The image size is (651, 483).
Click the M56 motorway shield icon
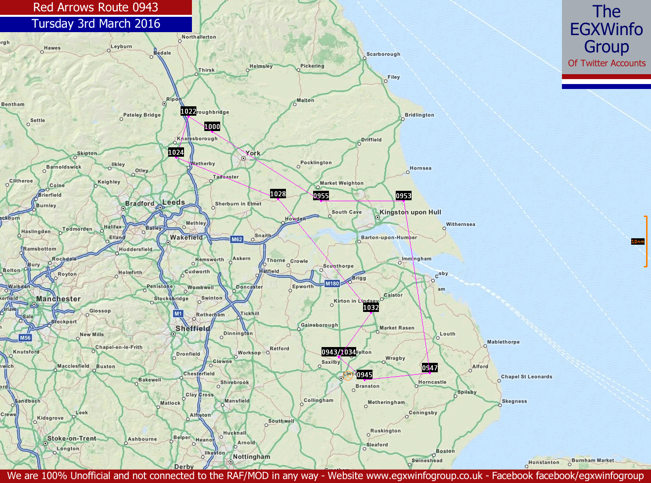coord(25,338)
